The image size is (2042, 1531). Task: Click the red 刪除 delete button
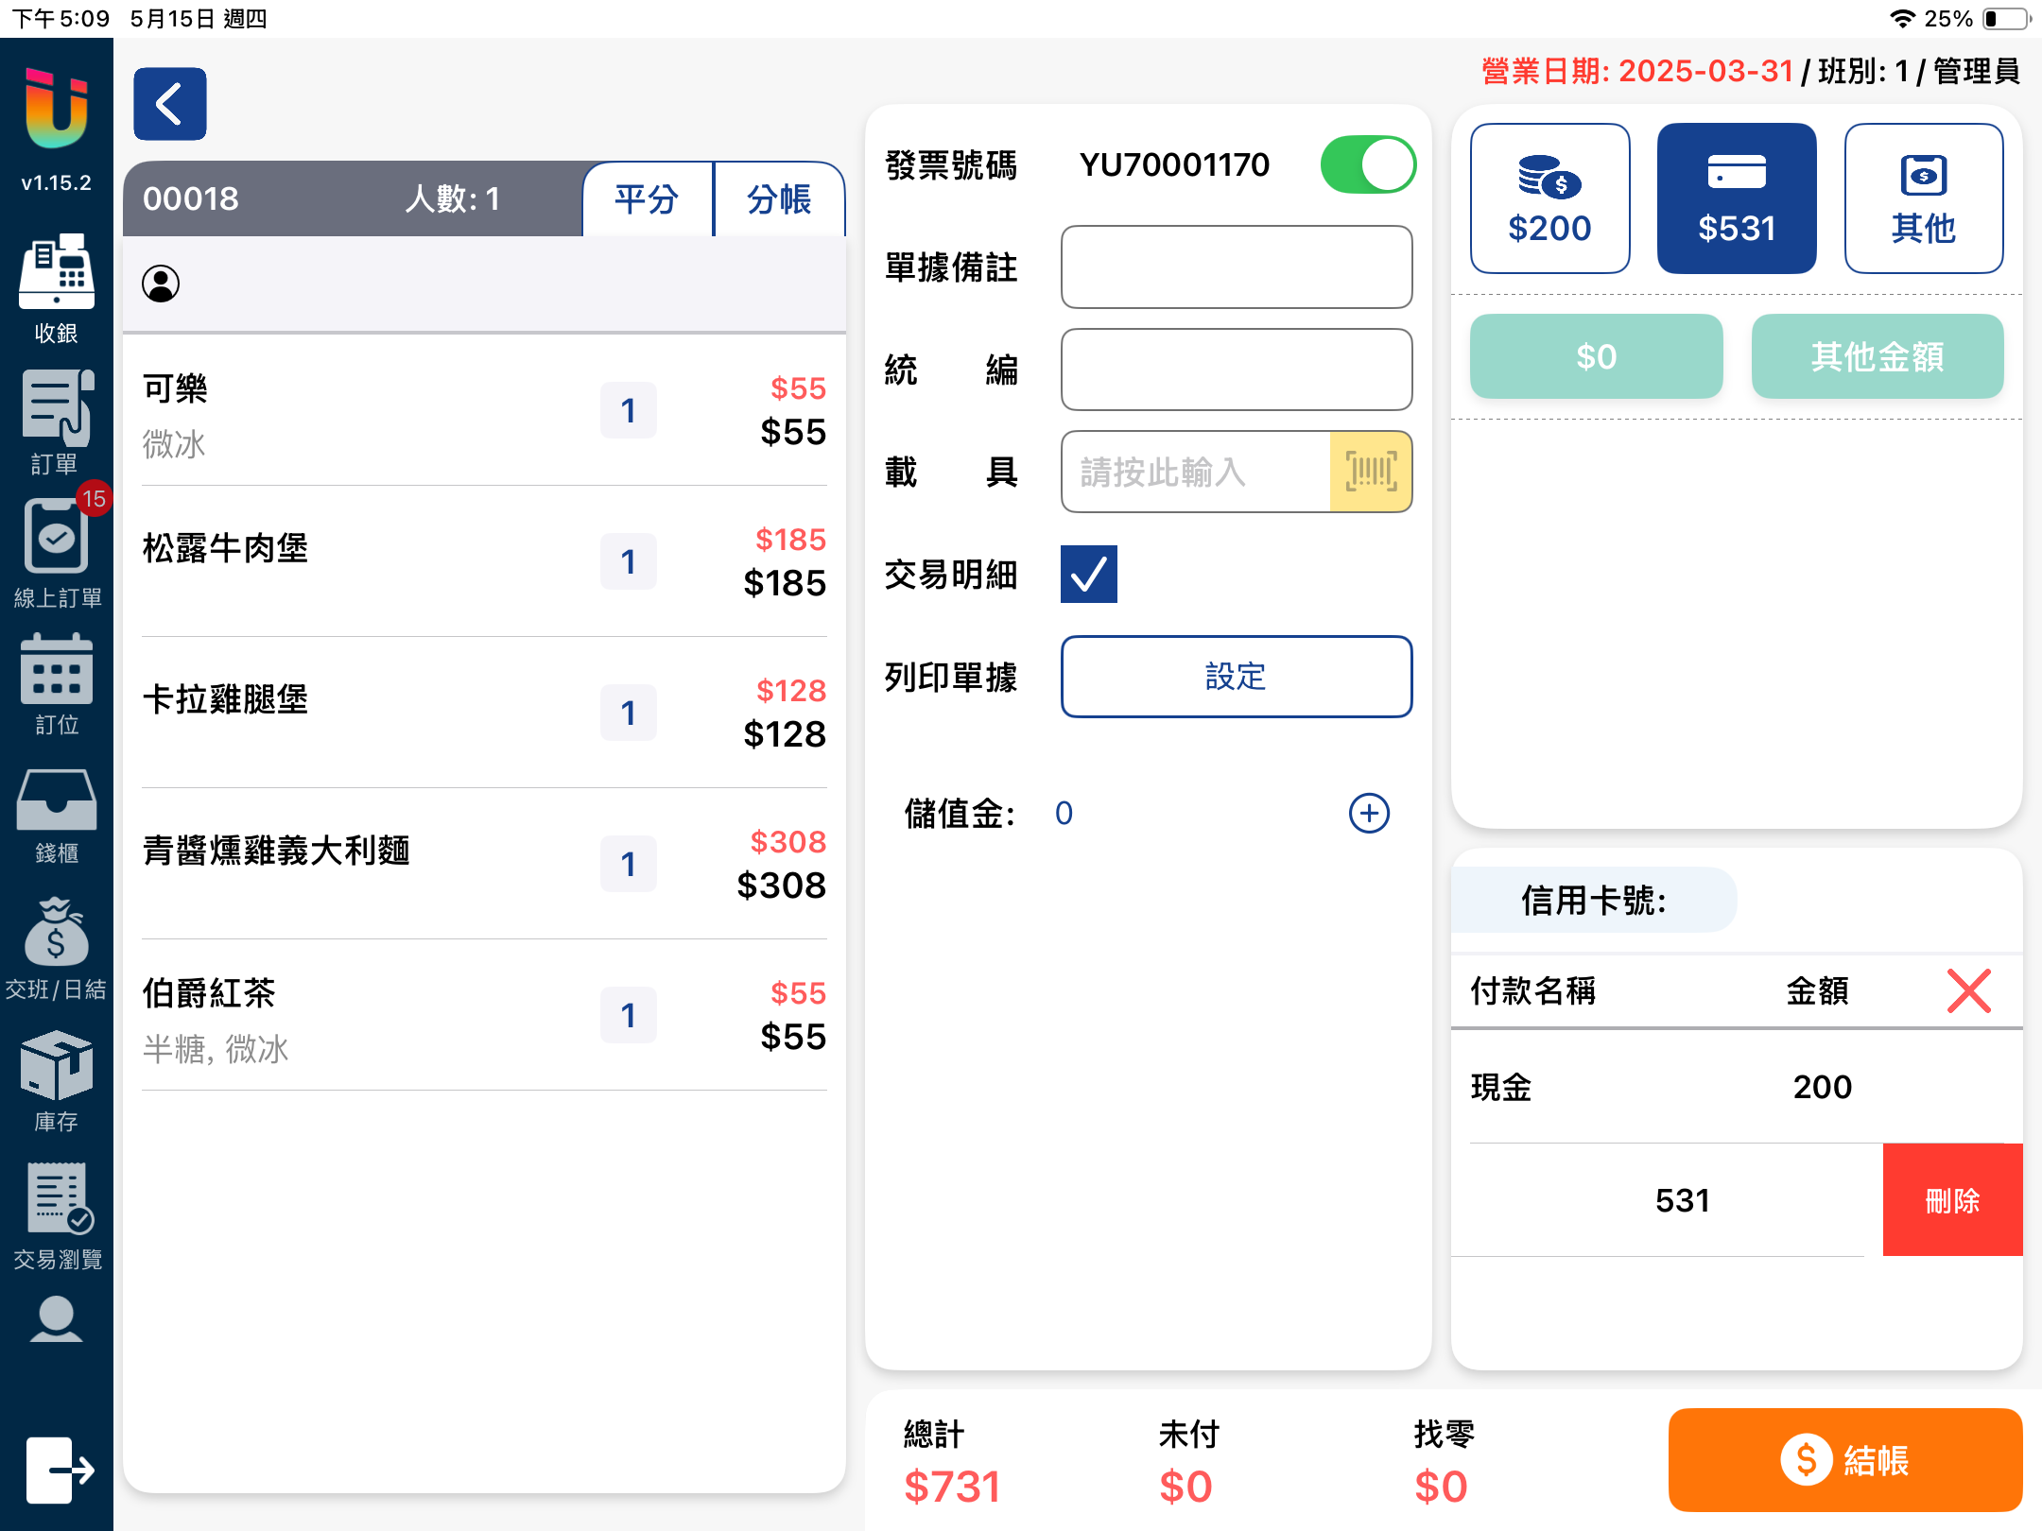pyautogui.click(x=1951, y=1200)
